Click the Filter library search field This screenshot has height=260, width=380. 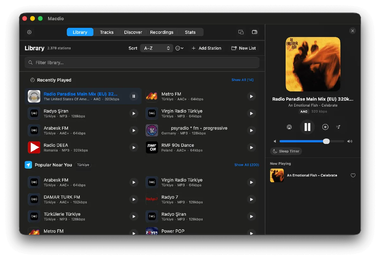142,63
